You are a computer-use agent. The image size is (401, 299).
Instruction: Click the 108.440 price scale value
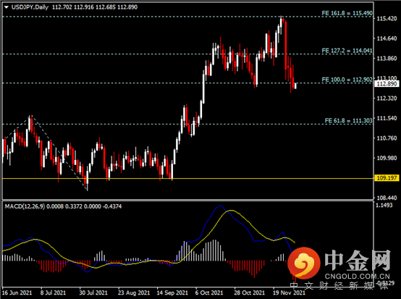(387, 198)
